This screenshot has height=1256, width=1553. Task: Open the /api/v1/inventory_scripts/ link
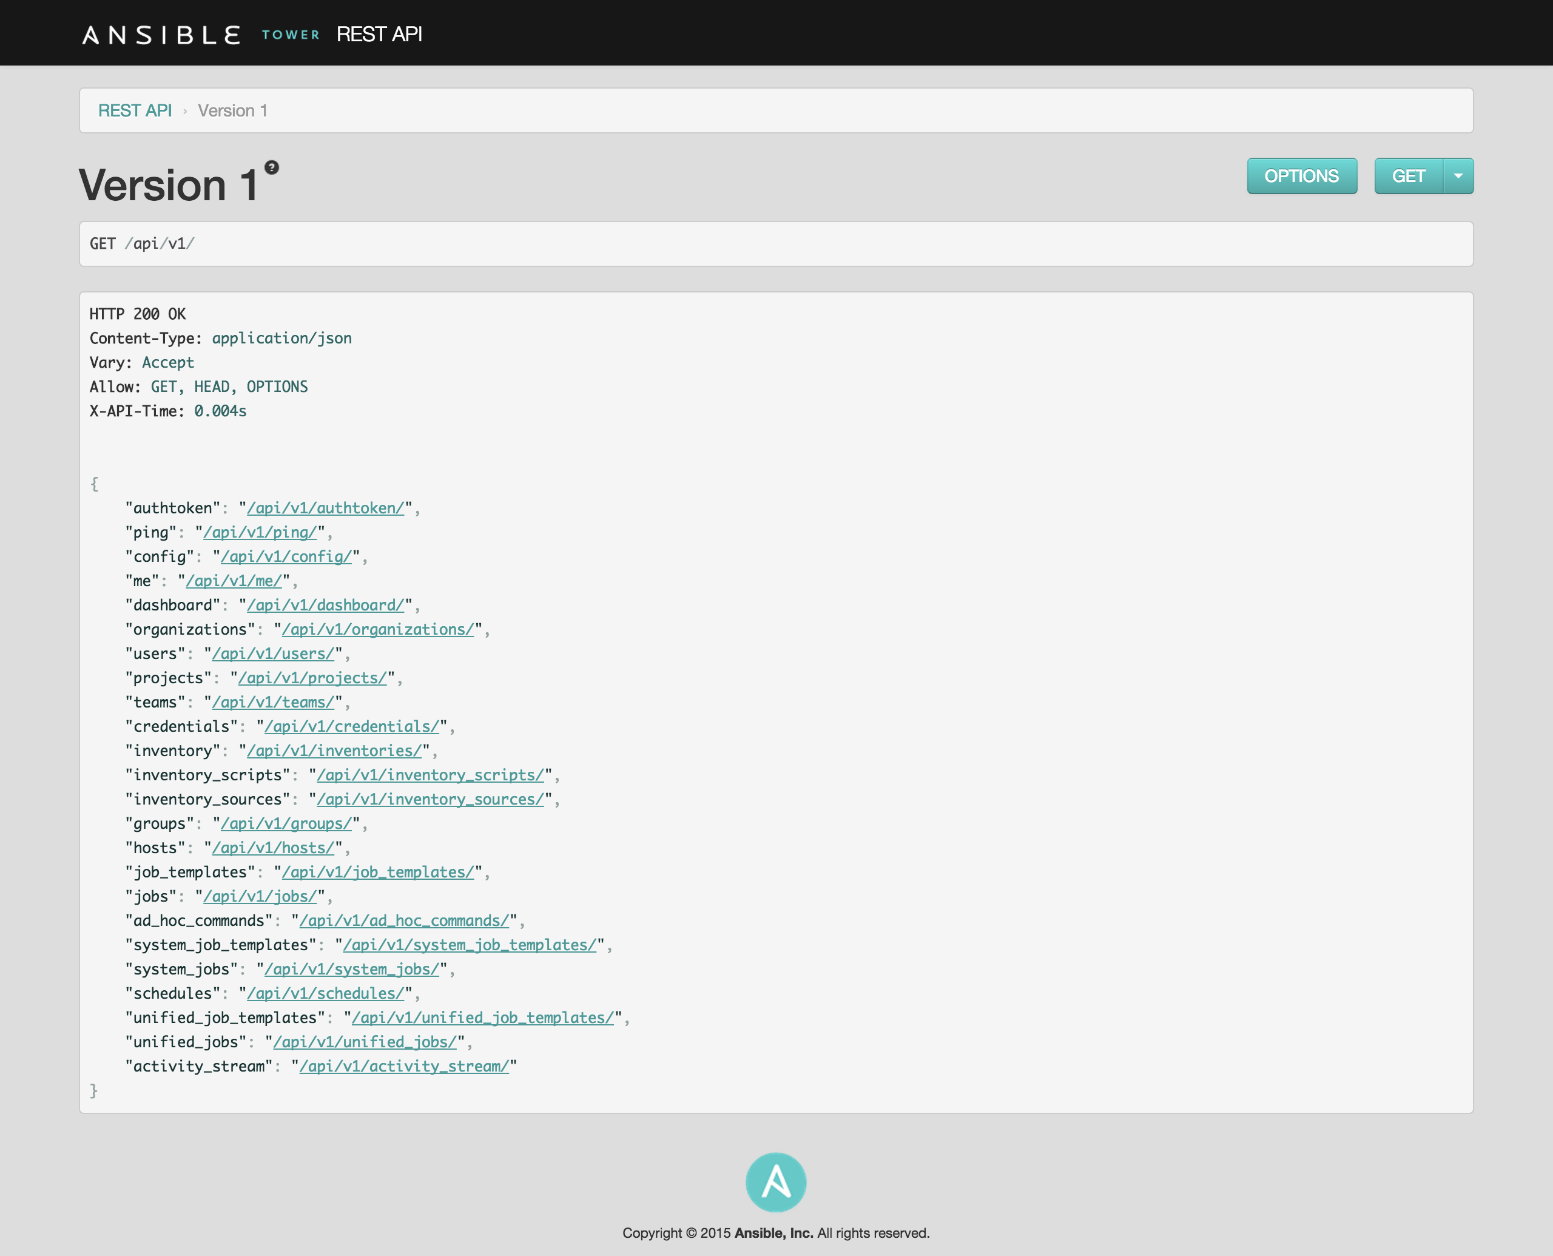coord(430,775)
